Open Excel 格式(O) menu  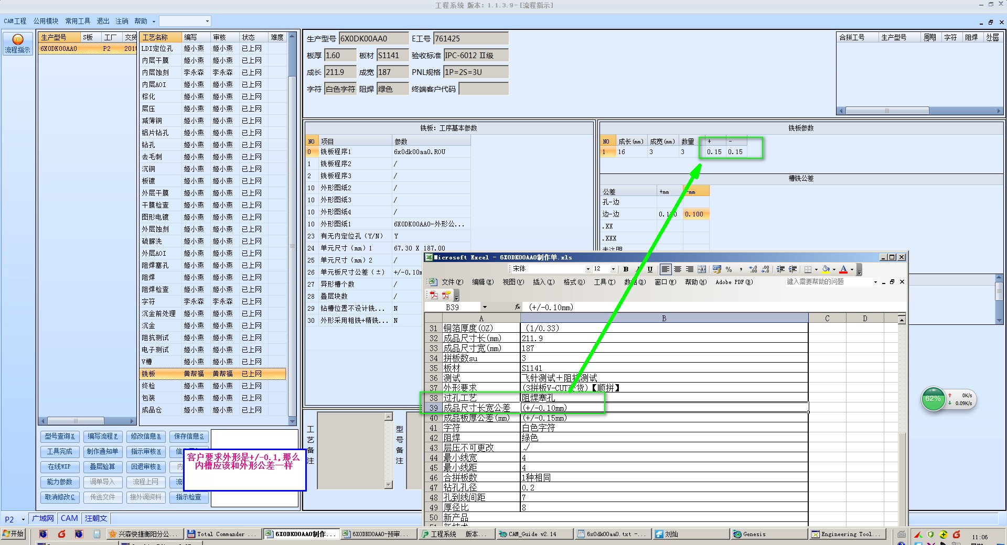tap(574, 282)
